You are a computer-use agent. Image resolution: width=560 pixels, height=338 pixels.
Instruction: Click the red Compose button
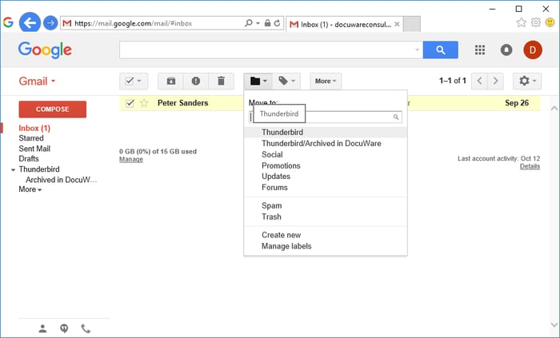tap(52, 109)
